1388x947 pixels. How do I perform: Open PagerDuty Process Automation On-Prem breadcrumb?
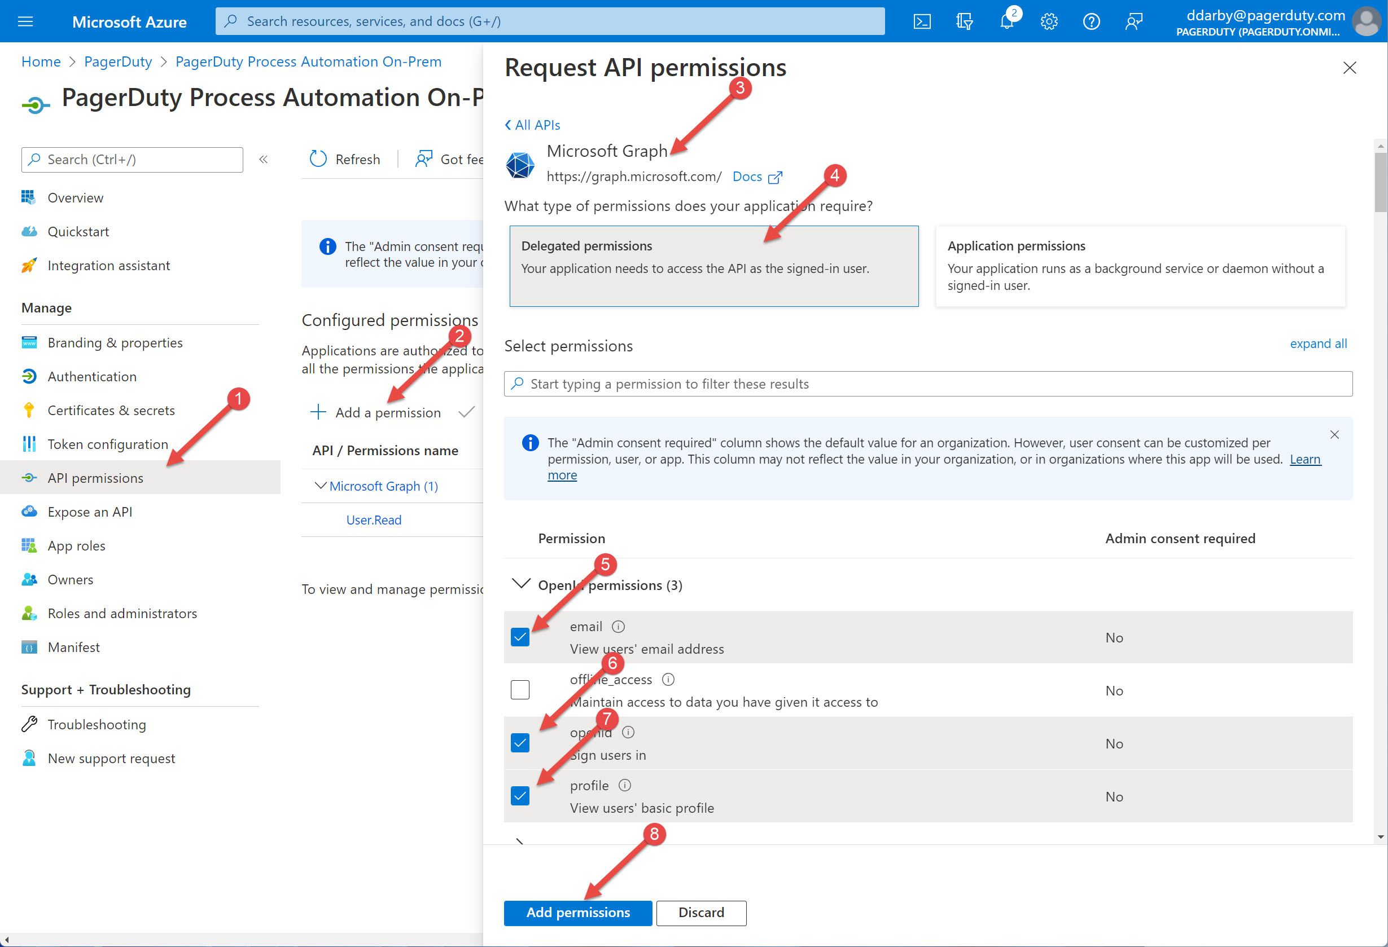(x=308, y=61)
